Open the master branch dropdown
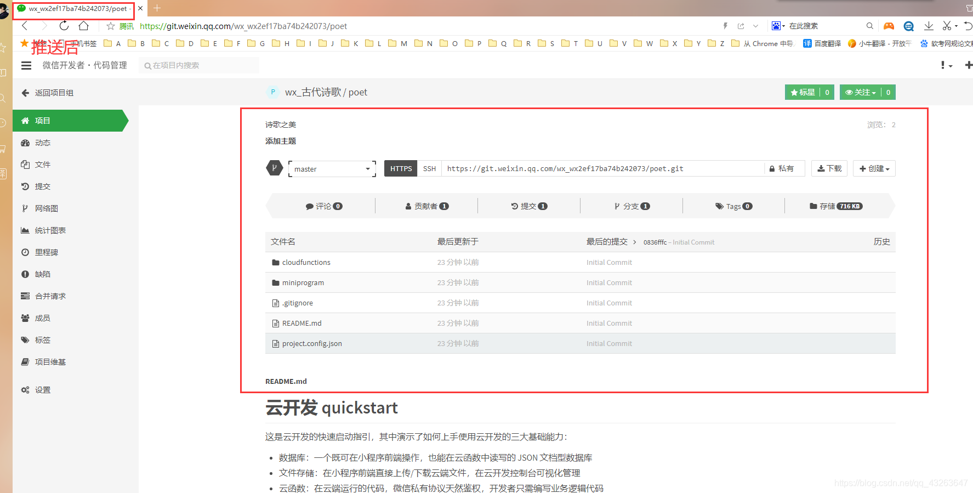The height and width of the screenshot is (493, 973). coord(332,169)
